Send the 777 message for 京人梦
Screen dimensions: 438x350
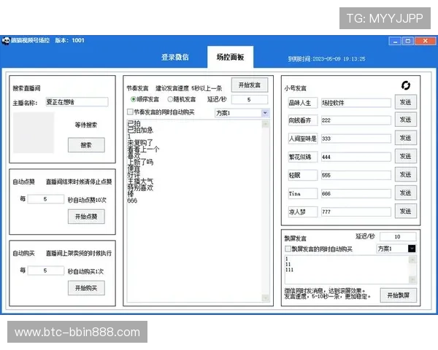(405, 211)
